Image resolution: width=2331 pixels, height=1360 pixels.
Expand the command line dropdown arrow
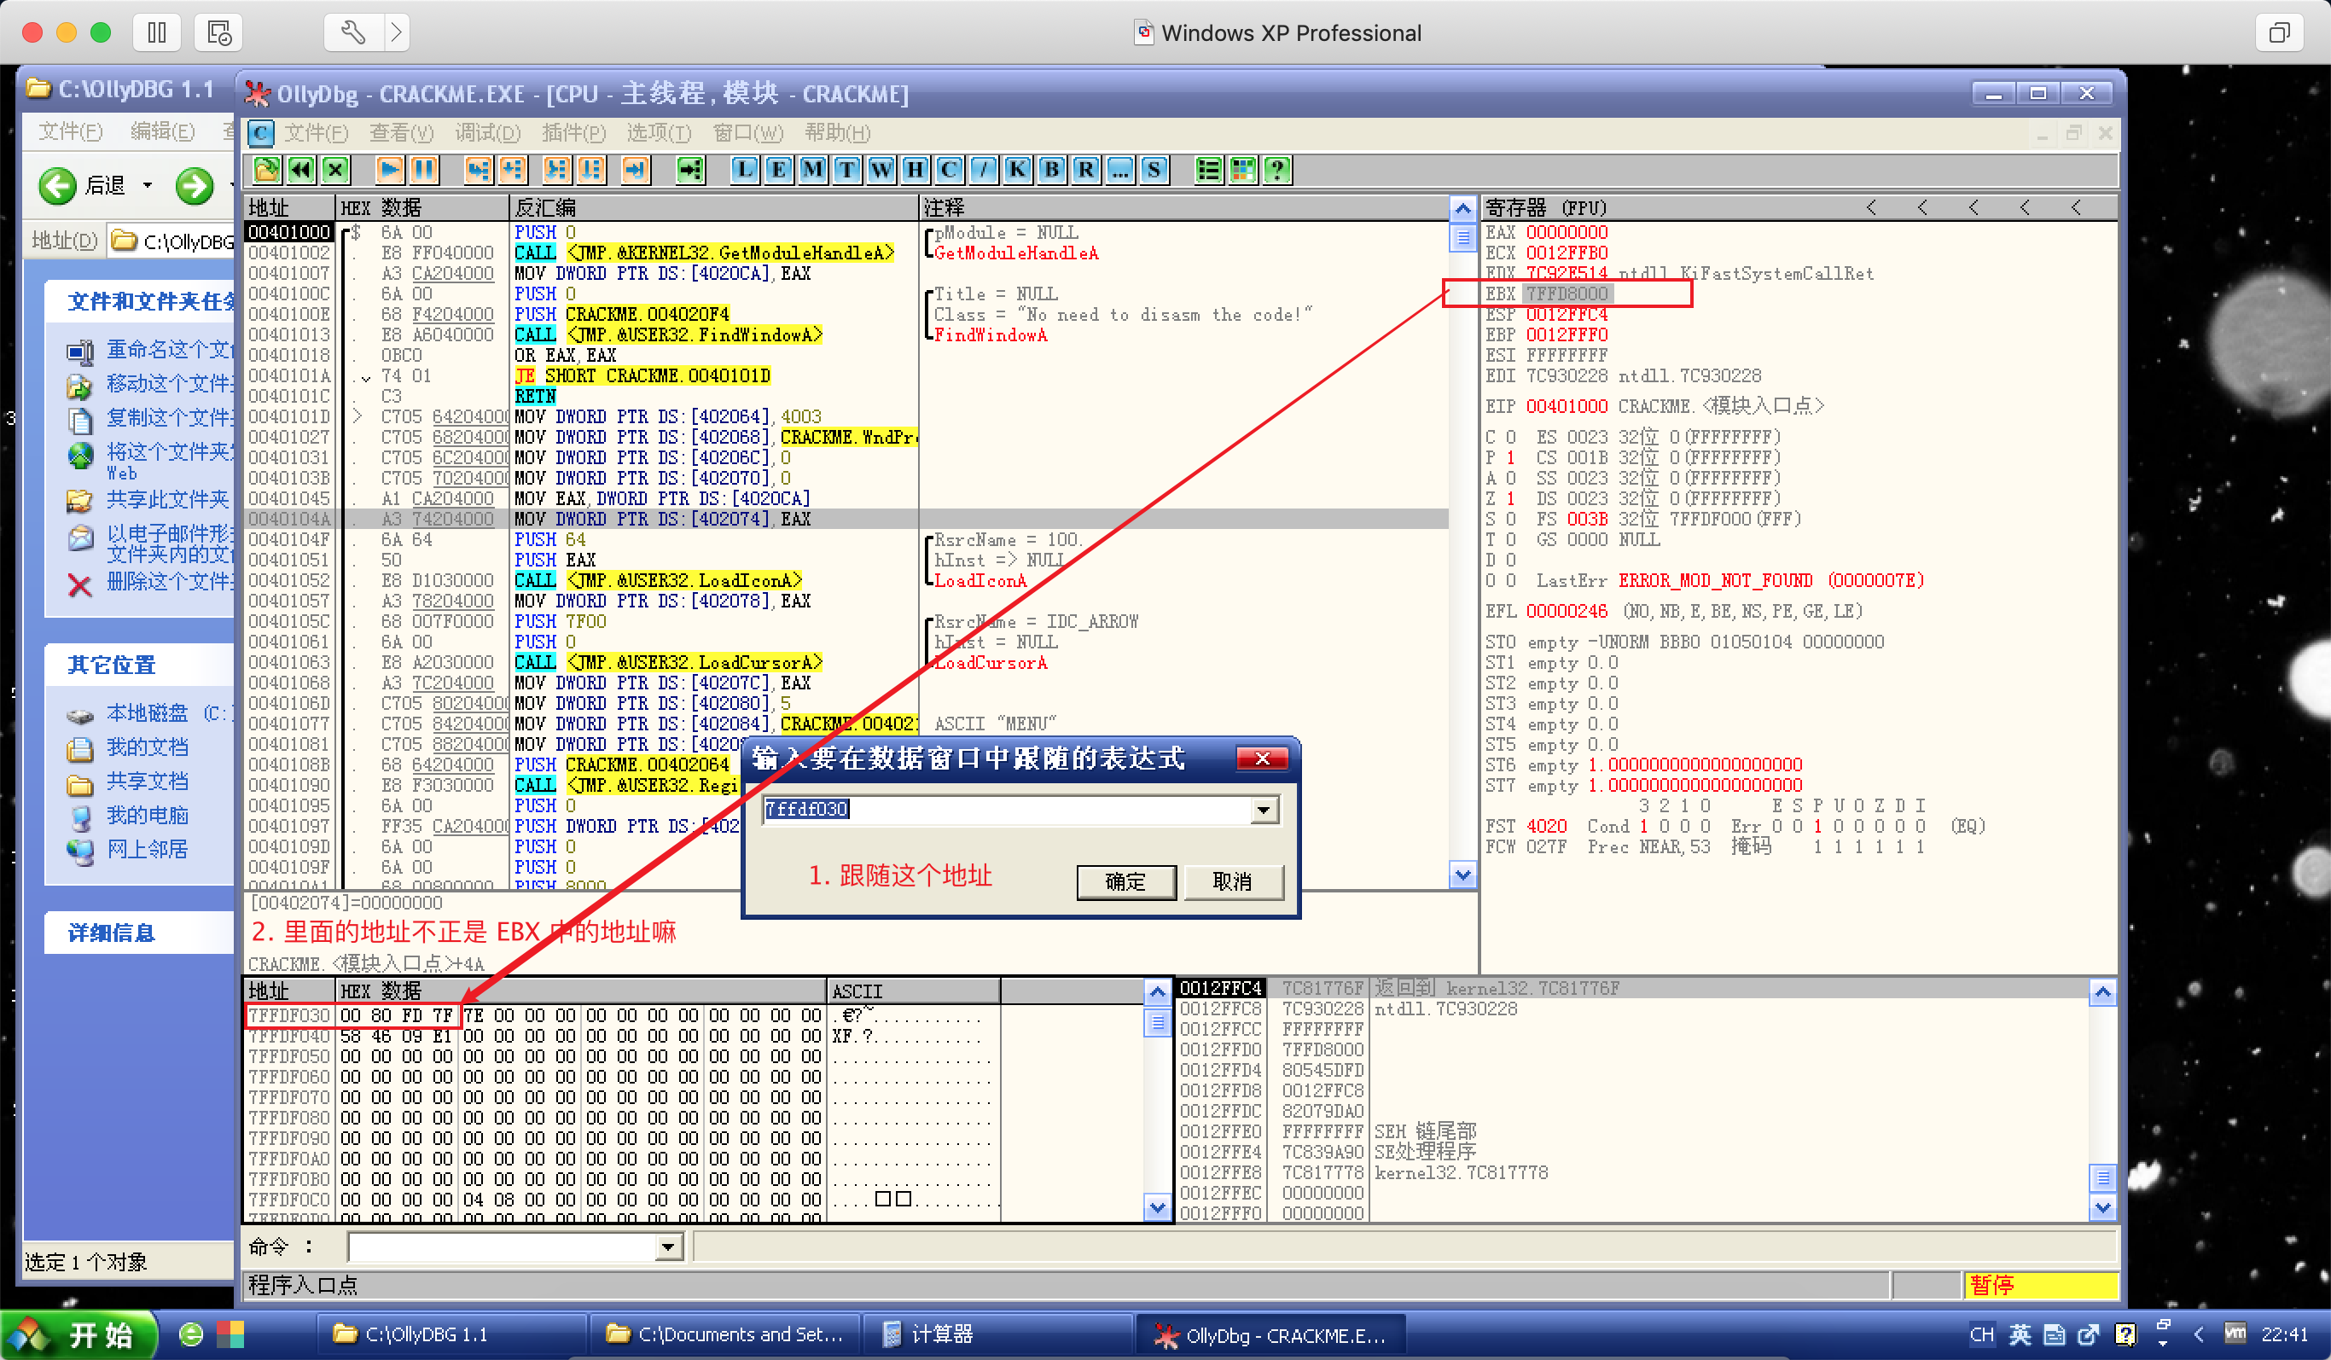tap(668, 1248)
